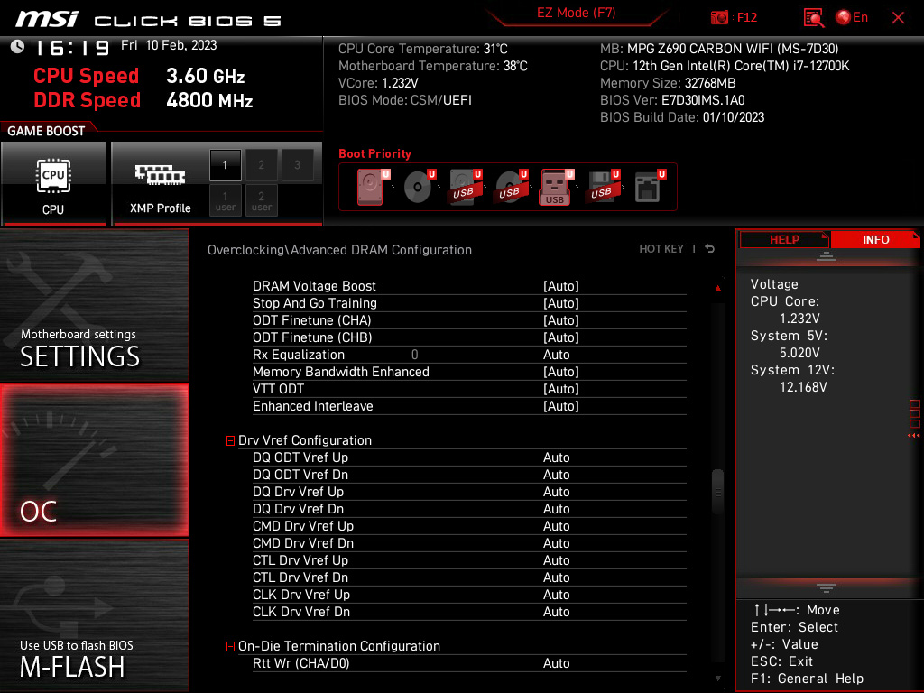Switch to EZ Mode (F7)
The height and width of the screenshot is (693, 924).
click(x=576, y=13)
